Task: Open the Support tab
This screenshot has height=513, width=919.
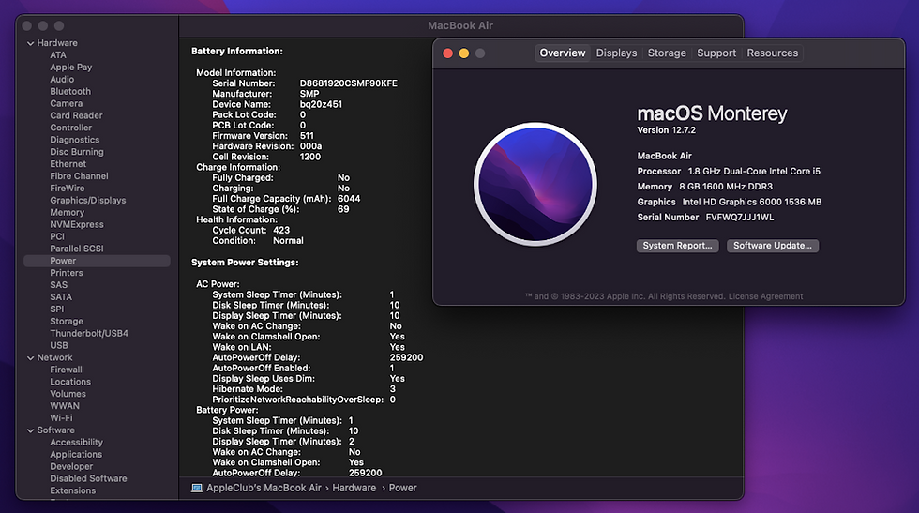Action: tap(716, 53)
